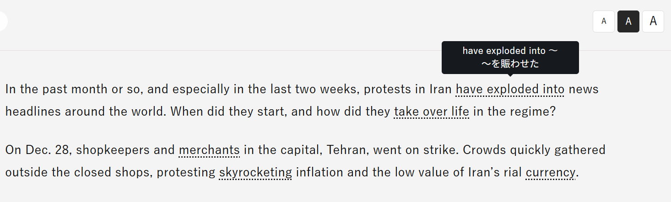Click the white circular button at left edge
The image size is (671, 202).
pos(2,21)
